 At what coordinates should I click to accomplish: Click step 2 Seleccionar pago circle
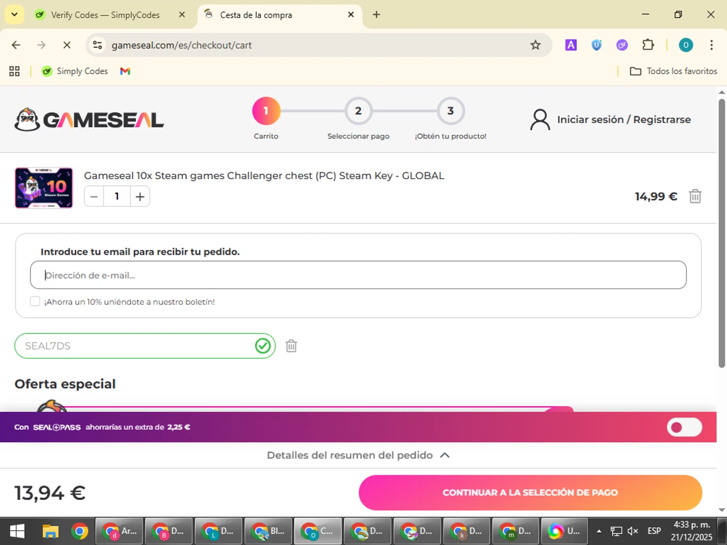pos(358,111)
